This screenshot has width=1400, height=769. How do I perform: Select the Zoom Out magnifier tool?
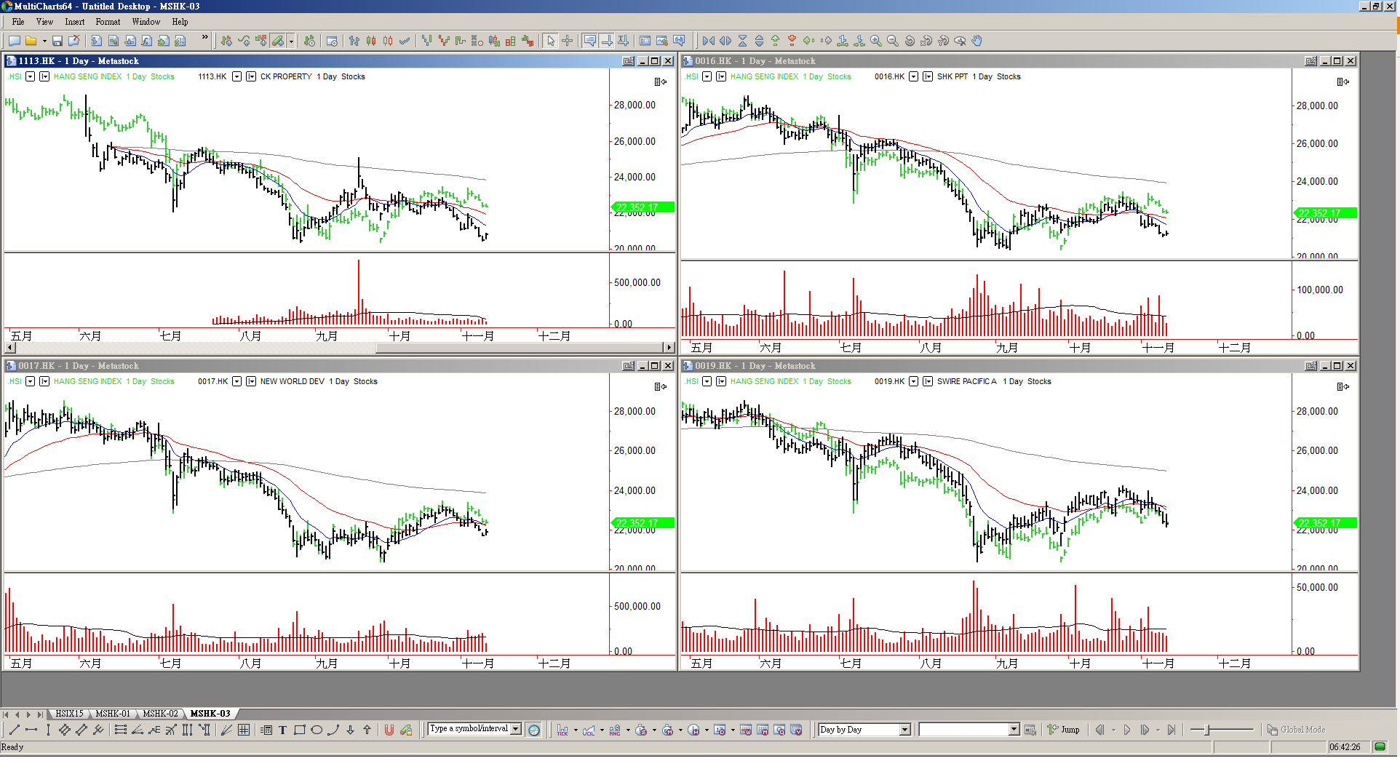892,41
